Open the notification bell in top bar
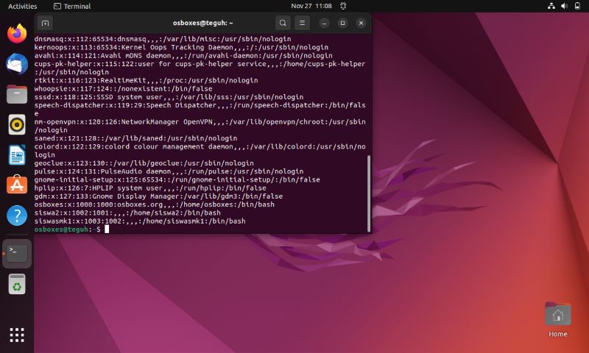Screen dimensions: 589x353 (x=343, y=6)
